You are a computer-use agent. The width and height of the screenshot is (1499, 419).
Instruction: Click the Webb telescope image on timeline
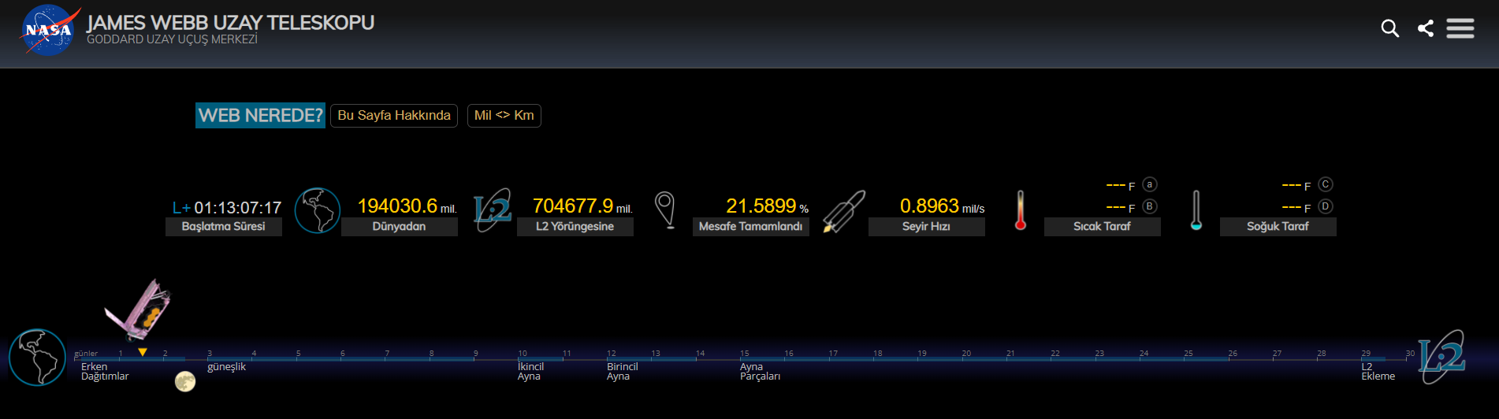(x=139, y=310)
